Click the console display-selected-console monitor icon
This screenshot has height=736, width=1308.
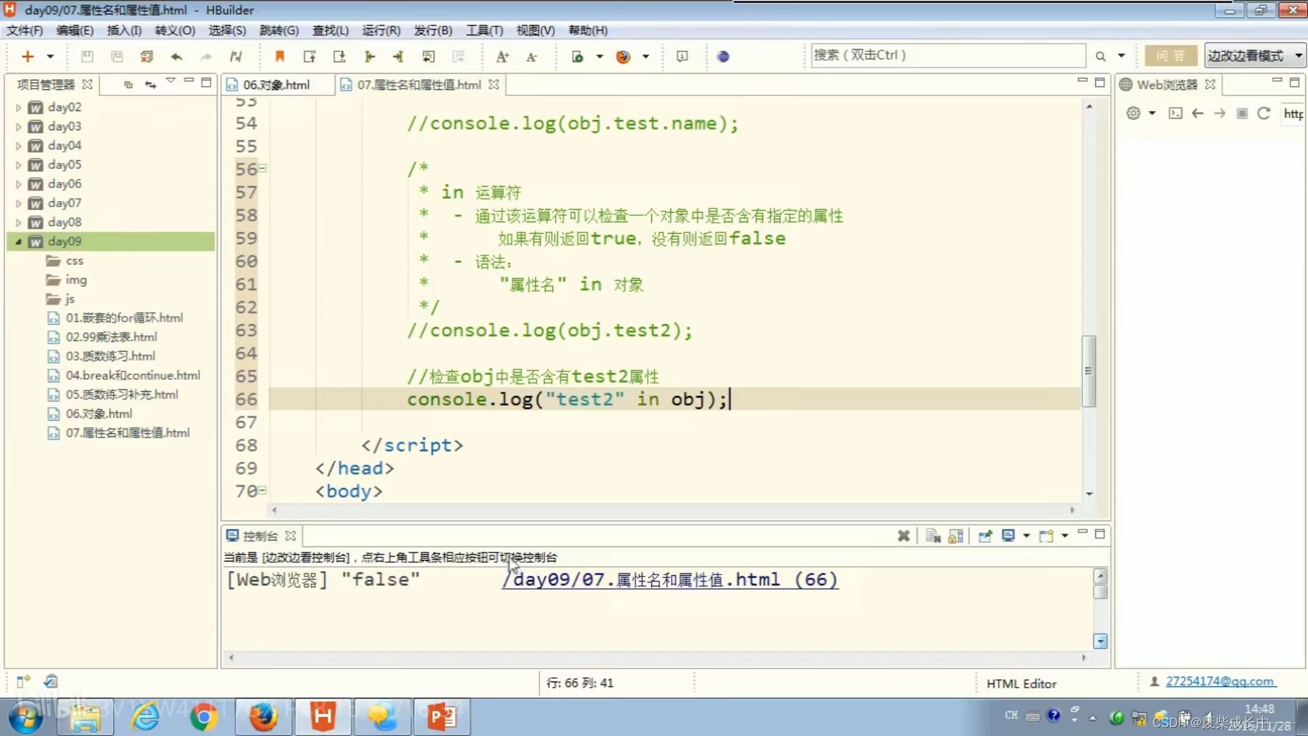click(x=1008, y=536)
